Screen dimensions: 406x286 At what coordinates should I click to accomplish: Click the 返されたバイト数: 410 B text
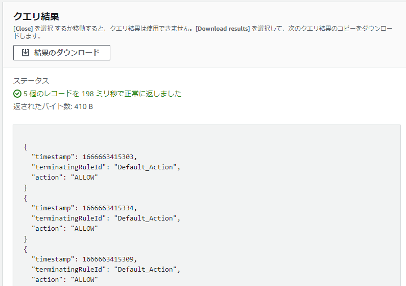click(53, 106)
